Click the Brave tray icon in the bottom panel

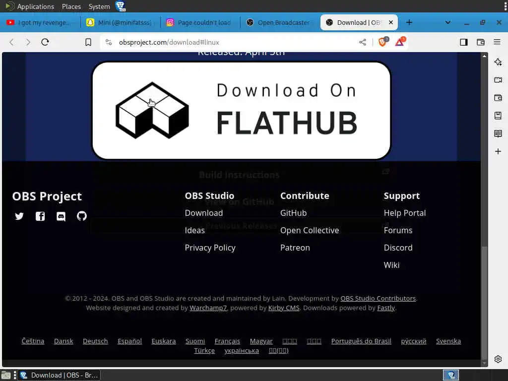451,375
